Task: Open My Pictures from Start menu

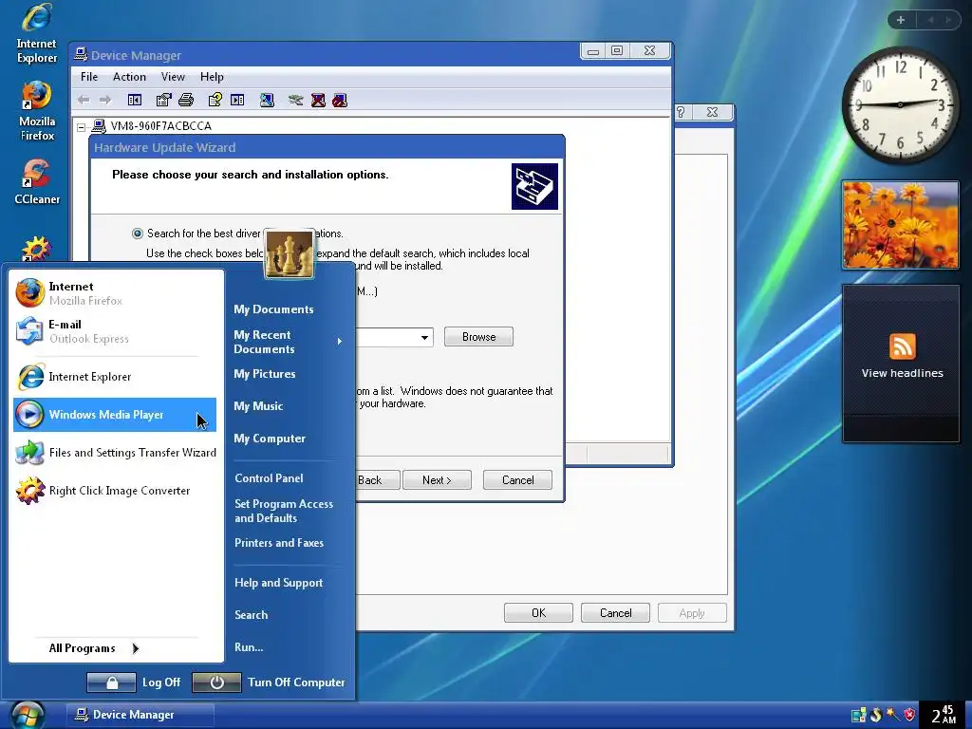Action: point(265,374)
